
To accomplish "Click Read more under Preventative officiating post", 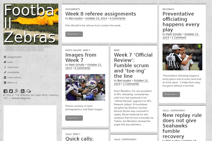I will tap(171, 94).
